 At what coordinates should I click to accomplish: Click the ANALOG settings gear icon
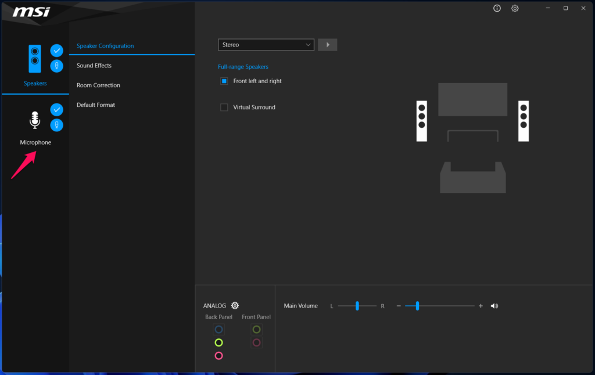tap(235, 306)
